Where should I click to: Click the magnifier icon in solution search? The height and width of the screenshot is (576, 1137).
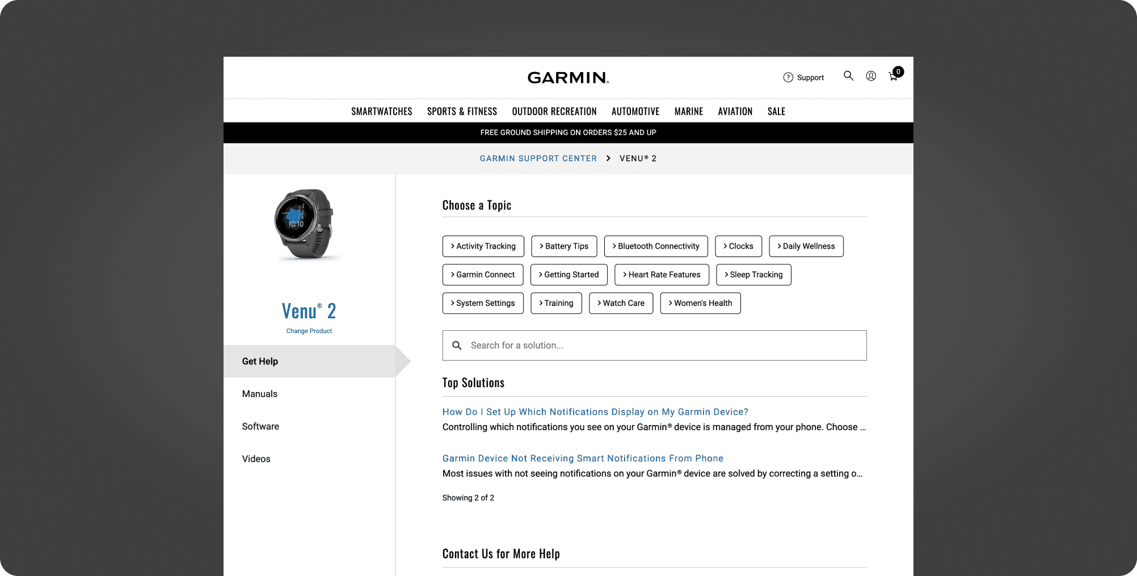tap(457, 346)
